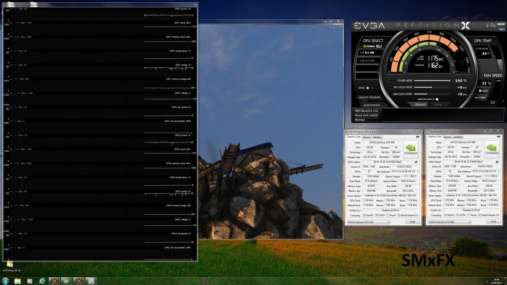Click Bus Interface question mark, left GPU-Z
The height and width of the screenshot is (285, 507).
click(x=418, y=172)
